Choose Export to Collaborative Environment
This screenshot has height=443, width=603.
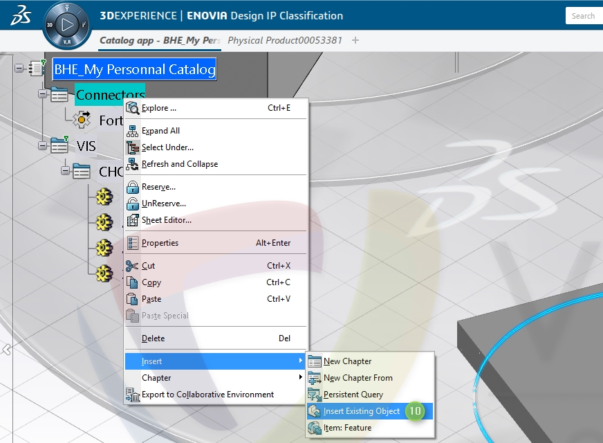pyautogui.click(x=216, y=395)
